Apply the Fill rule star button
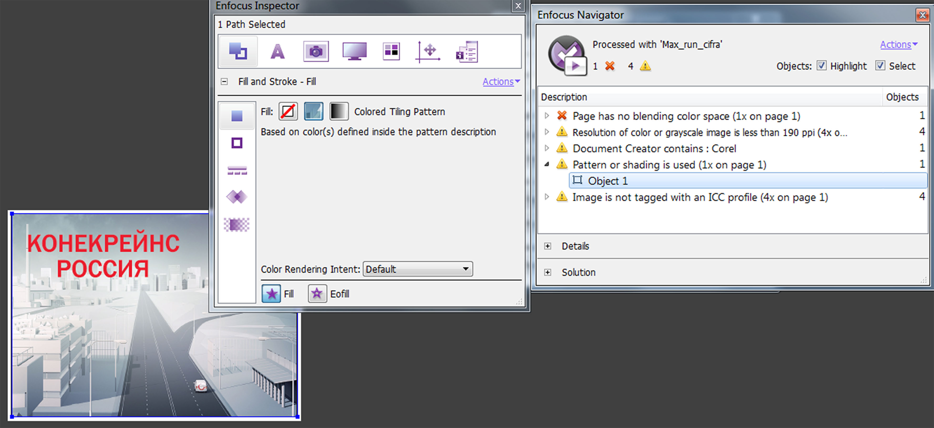 271,294
